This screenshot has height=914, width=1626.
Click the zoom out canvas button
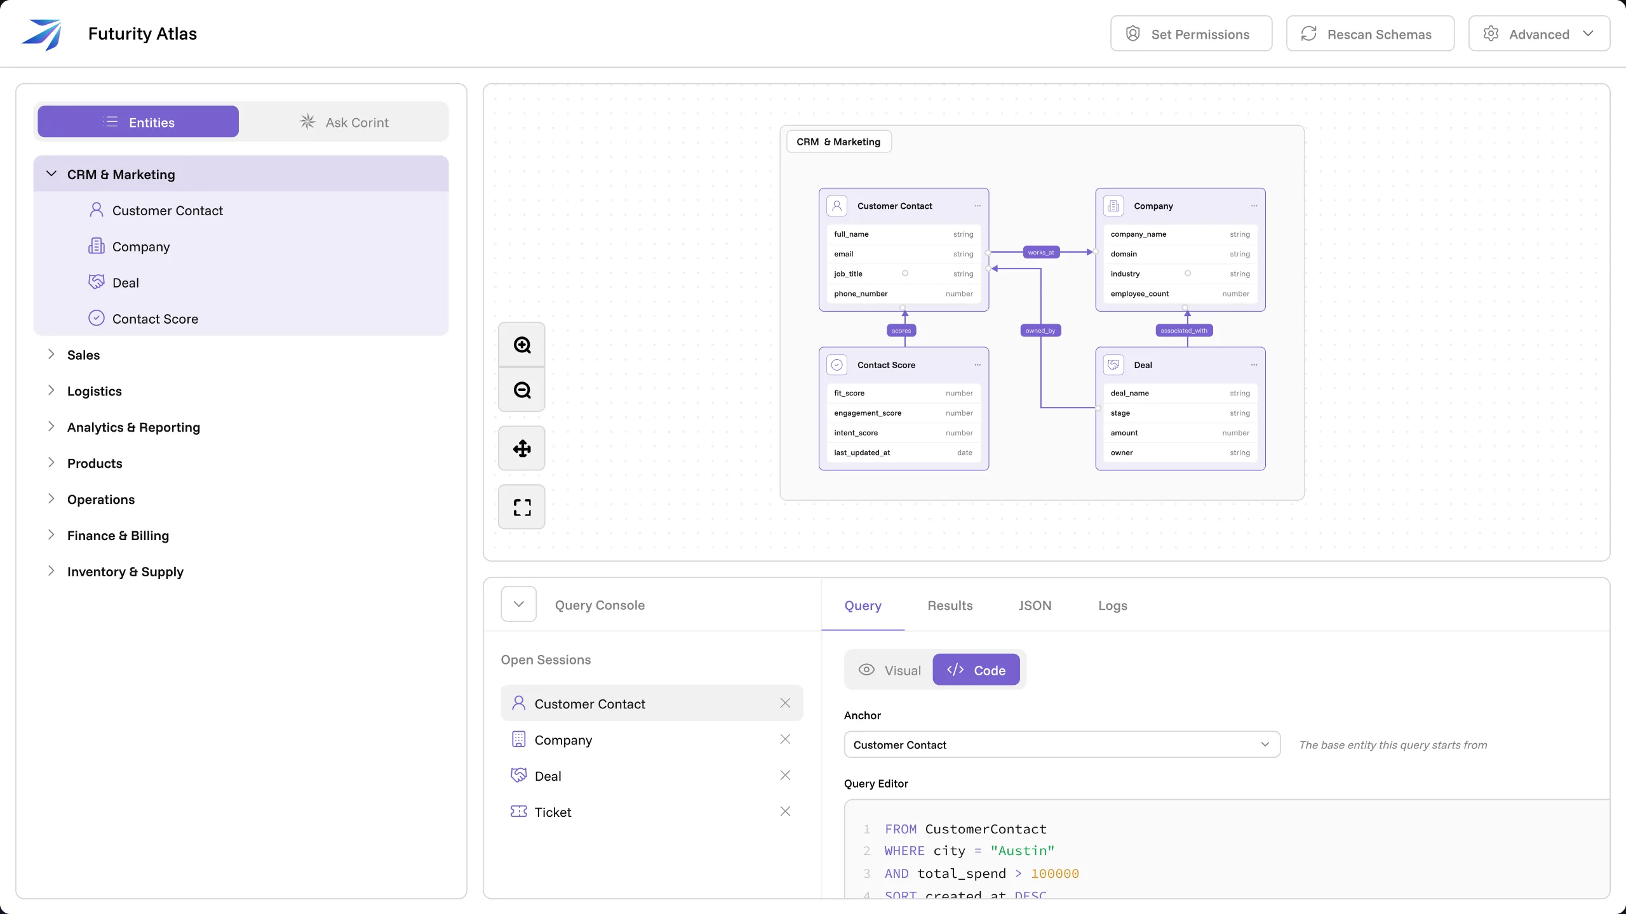(x=521, y=390)
